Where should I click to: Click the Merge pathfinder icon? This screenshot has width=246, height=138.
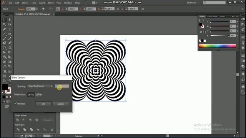(32, 130)
